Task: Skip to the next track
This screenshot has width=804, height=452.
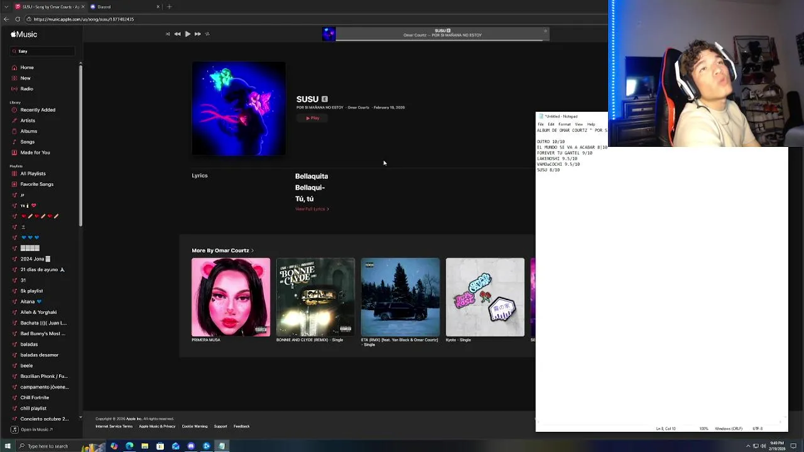Action: point(197,34)
